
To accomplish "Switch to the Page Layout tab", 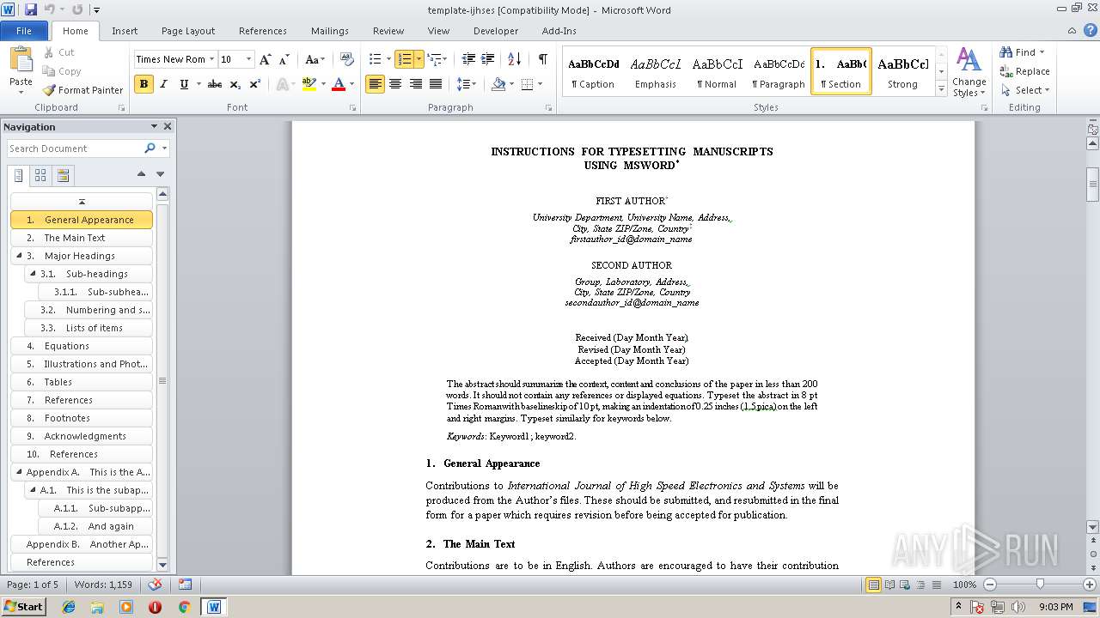I will pyautogui.click(x=188, y=31).
